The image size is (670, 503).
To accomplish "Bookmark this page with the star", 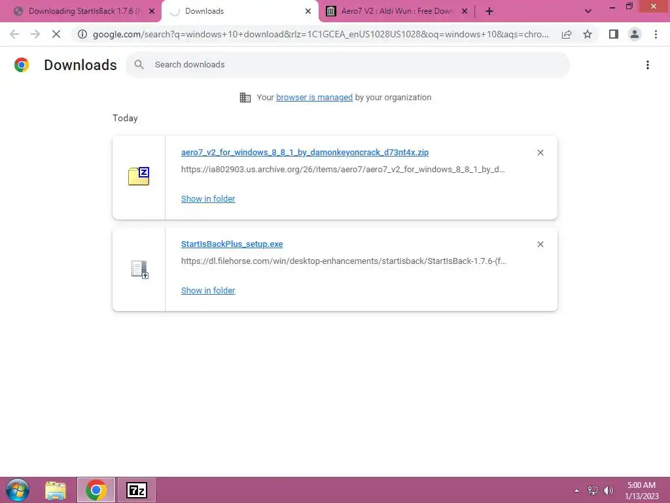I will click(x=588, y=34).
